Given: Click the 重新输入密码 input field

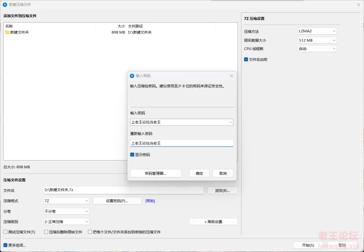Looking at the screenshot, I should 182,143.
